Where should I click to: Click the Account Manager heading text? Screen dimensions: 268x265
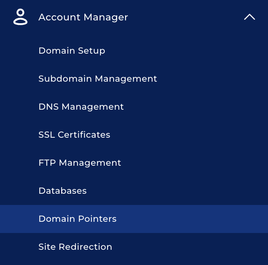tap(83, 17)
